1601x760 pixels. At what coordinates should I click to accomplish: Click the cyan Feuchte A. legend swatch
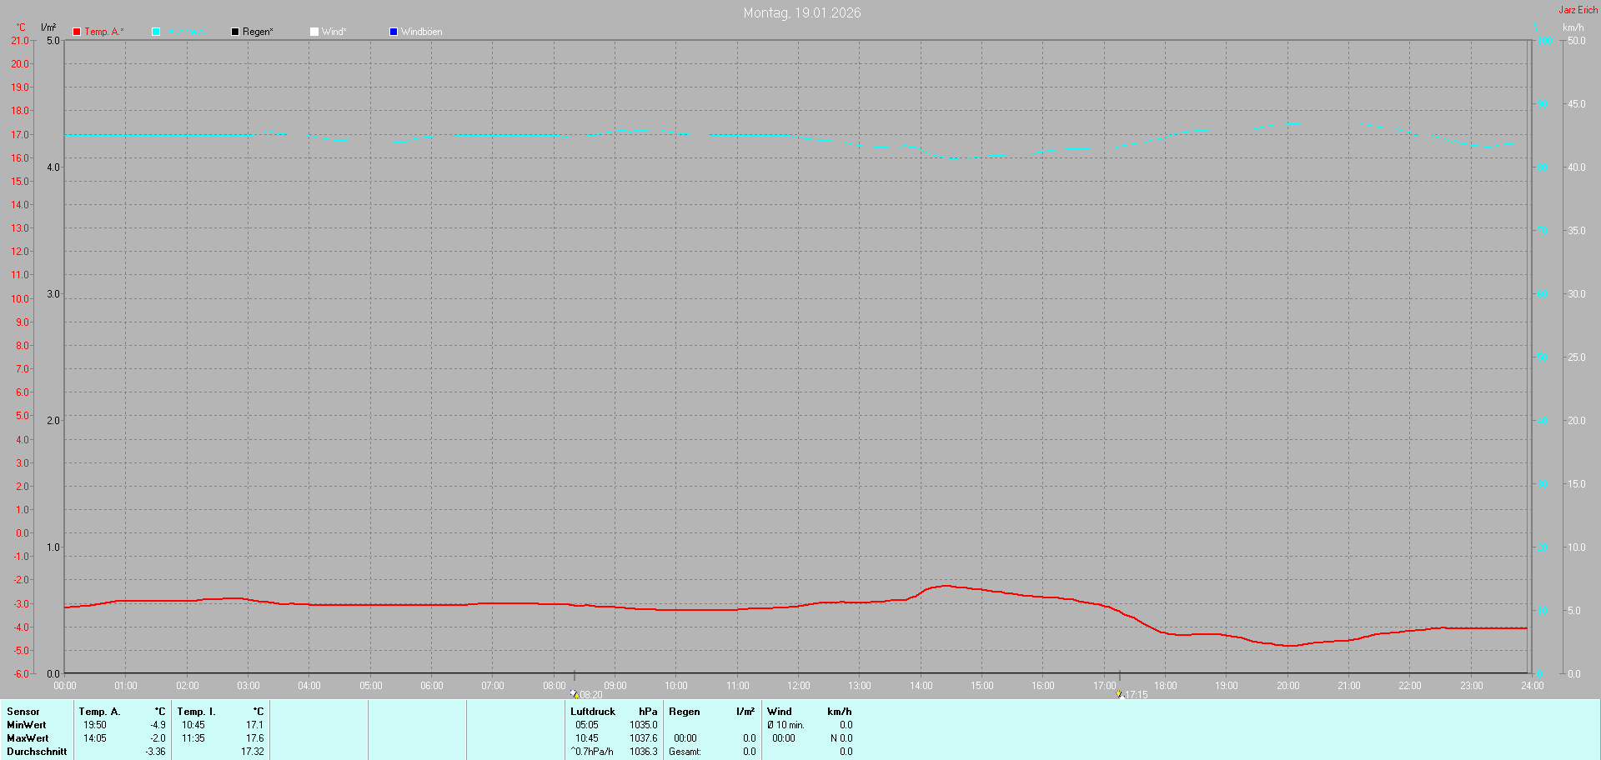[156, 32]
